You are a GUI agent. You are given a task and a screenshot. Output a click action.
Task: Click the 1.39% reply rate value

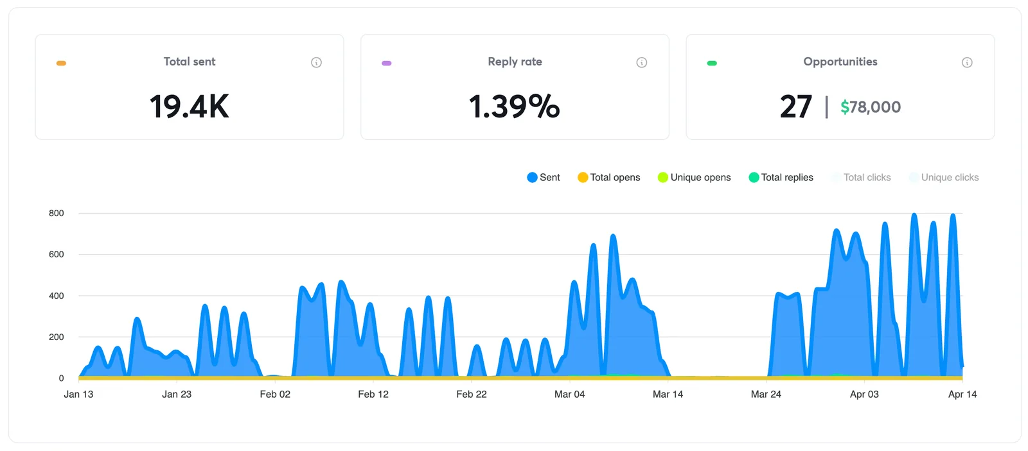(515, 106)
